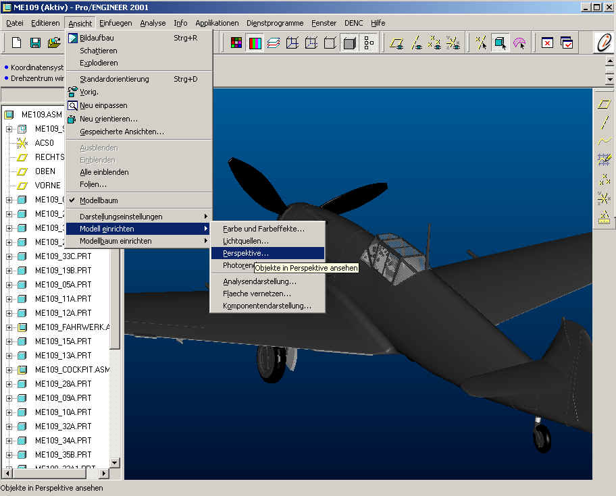
Task: Select ME109_13A.PRT in model tree
Action: click(63, 356)
